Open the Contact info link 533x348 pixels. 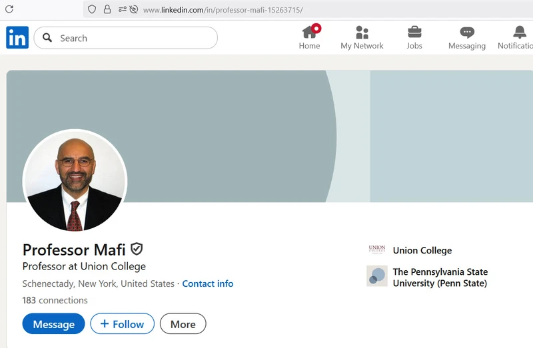[208, 283]
